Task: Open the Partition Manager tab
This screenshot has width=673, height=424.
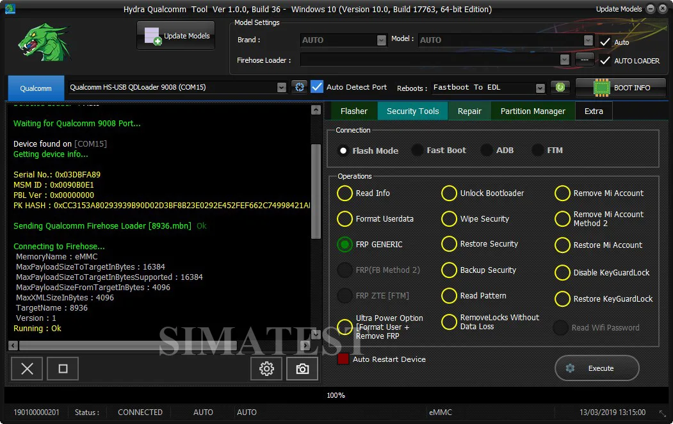Action: [533, 111]
